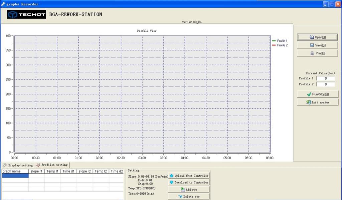Click the Add row icon
342x200 pixels.
pyautogui.click(x=183, y=190)
